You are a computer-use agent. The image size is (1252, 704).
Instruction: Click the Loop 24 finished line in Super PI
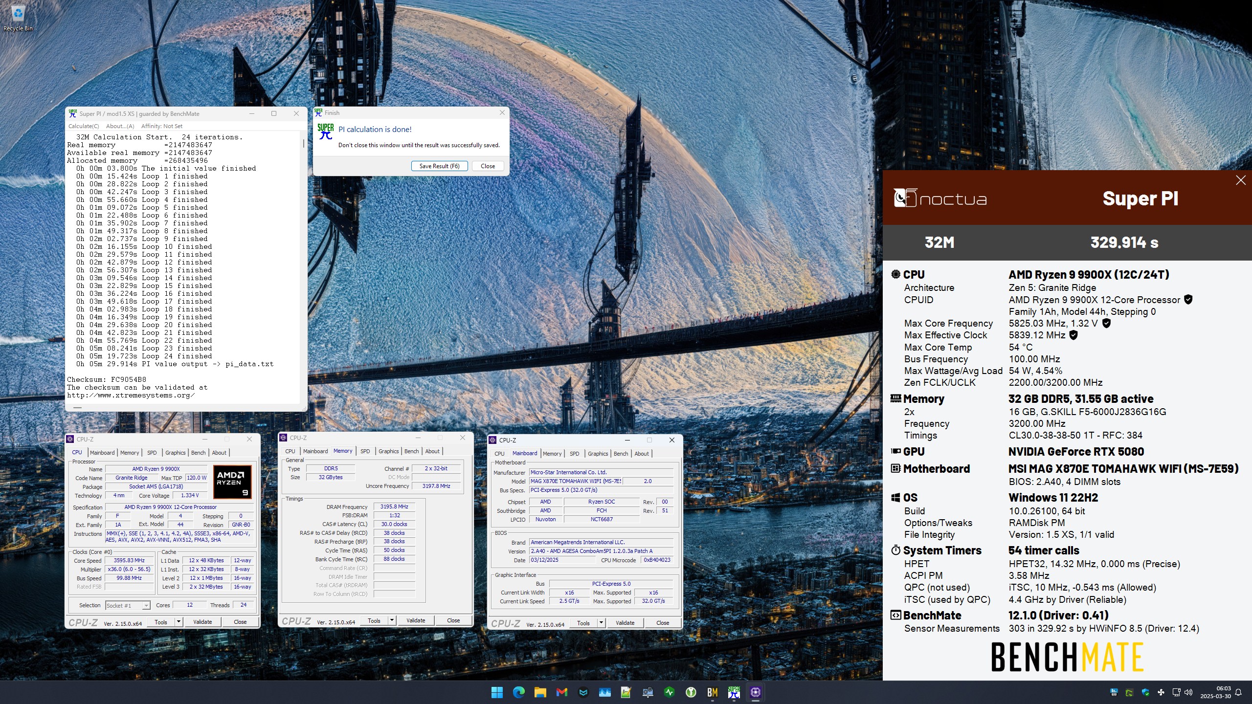coord(144,356)
